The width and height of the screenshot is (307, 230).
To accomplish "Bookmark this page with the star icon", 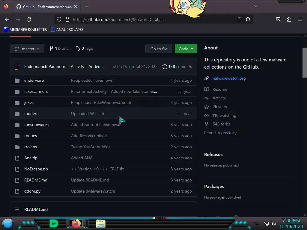I will click(248, 19).
